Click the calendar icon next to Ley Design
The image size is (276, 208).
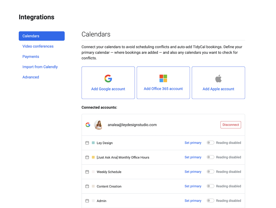point(87,143)
